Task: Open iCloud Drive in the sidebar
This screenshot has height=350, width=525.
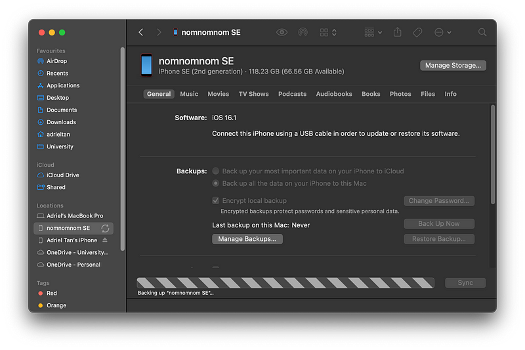Action: pyautogui.click(x=73, y=175)
